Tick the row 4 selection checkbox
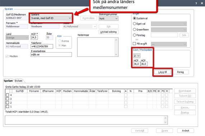 [x=8, y=95]
